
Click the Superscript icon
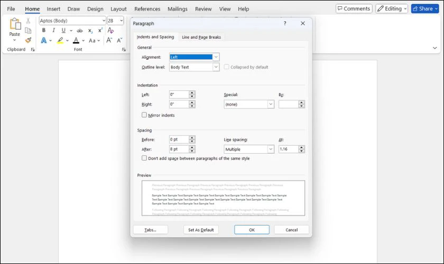100,30
